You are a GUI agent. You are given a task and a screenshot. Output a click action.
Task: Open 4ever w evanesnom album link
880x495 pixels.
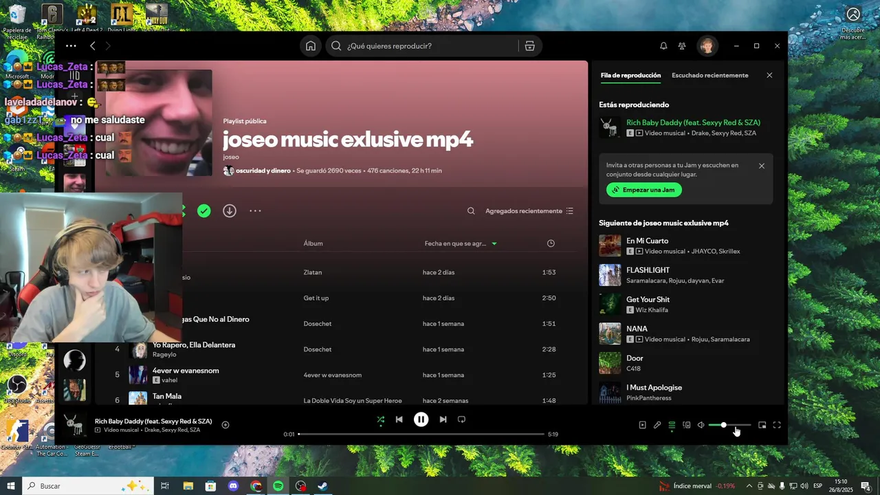(332, 375)
